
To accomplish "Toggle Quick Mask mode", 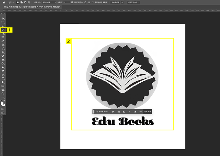I will (3, 109).
